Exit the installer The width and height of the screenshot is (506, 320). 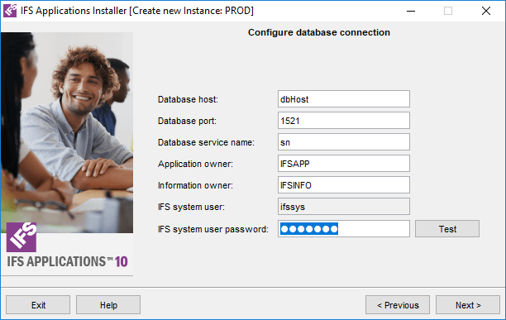pos(38,305)
